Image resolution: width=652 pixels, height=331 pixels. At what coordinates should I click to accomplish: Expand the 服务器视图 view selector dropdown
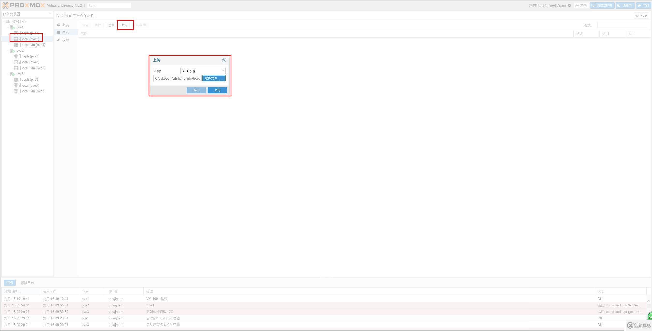tap(50, 14)
